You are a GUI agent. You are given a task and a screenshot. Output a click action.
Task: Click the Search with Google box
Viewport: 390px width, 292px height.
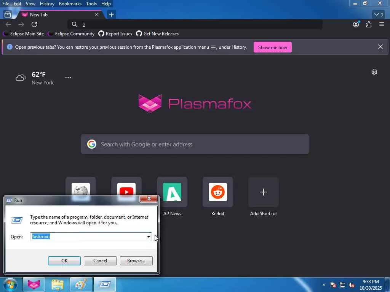tap(195, 144)
